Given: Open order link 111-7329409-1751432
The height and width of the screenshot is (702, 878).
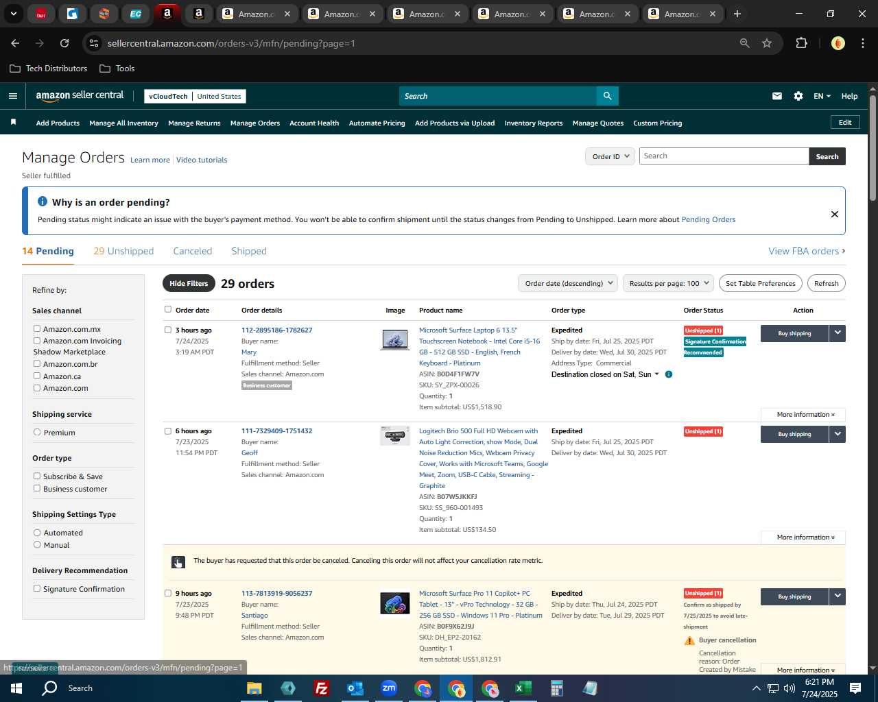Looking at the screenshot, I should pos(276,431).
